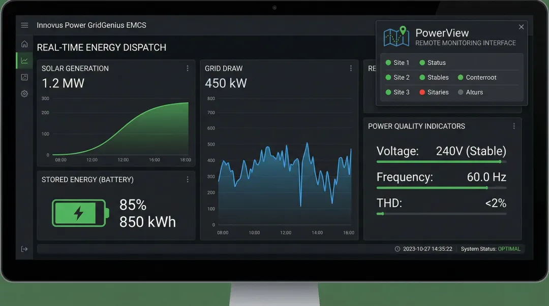Image resolution: width=549 pixels, height=306 pixels.
Task: Click the logout icon at sidebar bottom
Action: [x=24, y=249]
